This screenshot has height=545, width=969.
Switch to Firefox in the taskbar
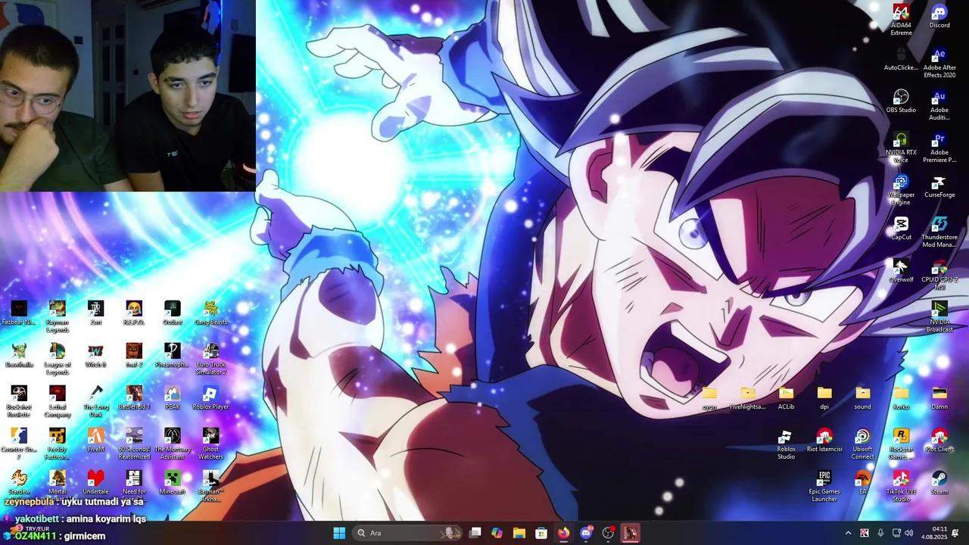click(563, 533)
